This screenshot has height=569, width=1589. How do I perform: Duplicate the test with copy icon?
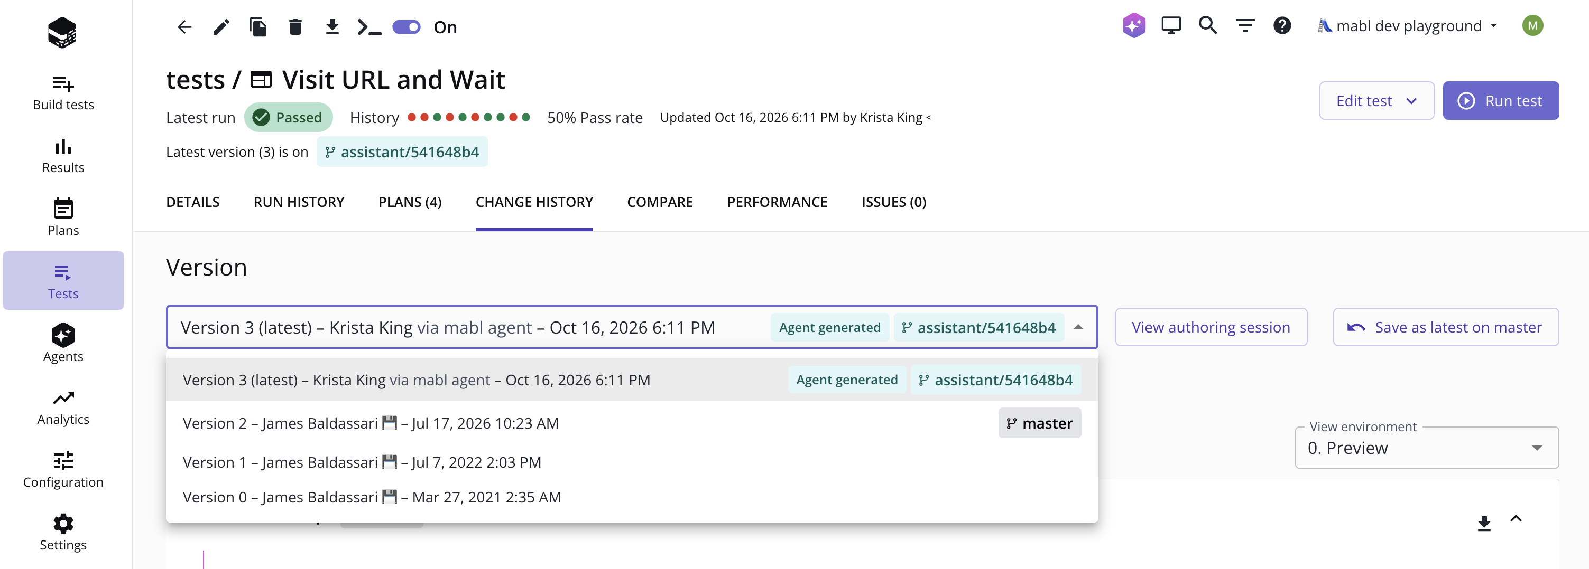tap(258, 27)
